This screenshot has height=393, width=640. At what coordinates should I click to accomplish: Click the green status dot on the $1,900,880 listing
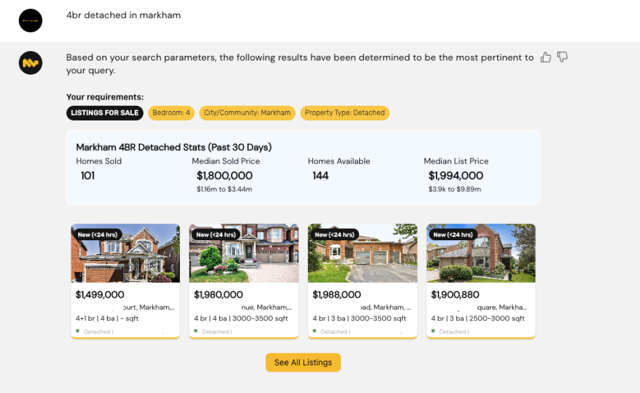[435, 331]
